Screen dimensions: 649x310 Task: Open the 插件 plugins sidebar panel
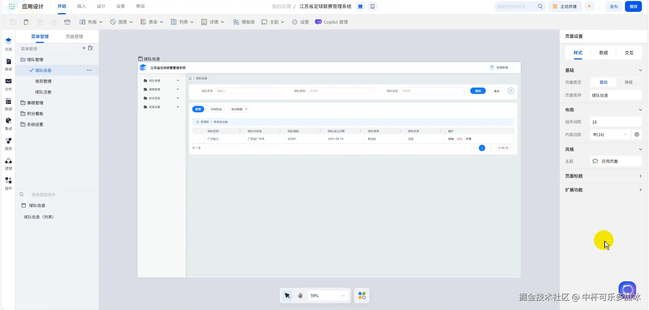click(8, 183)
